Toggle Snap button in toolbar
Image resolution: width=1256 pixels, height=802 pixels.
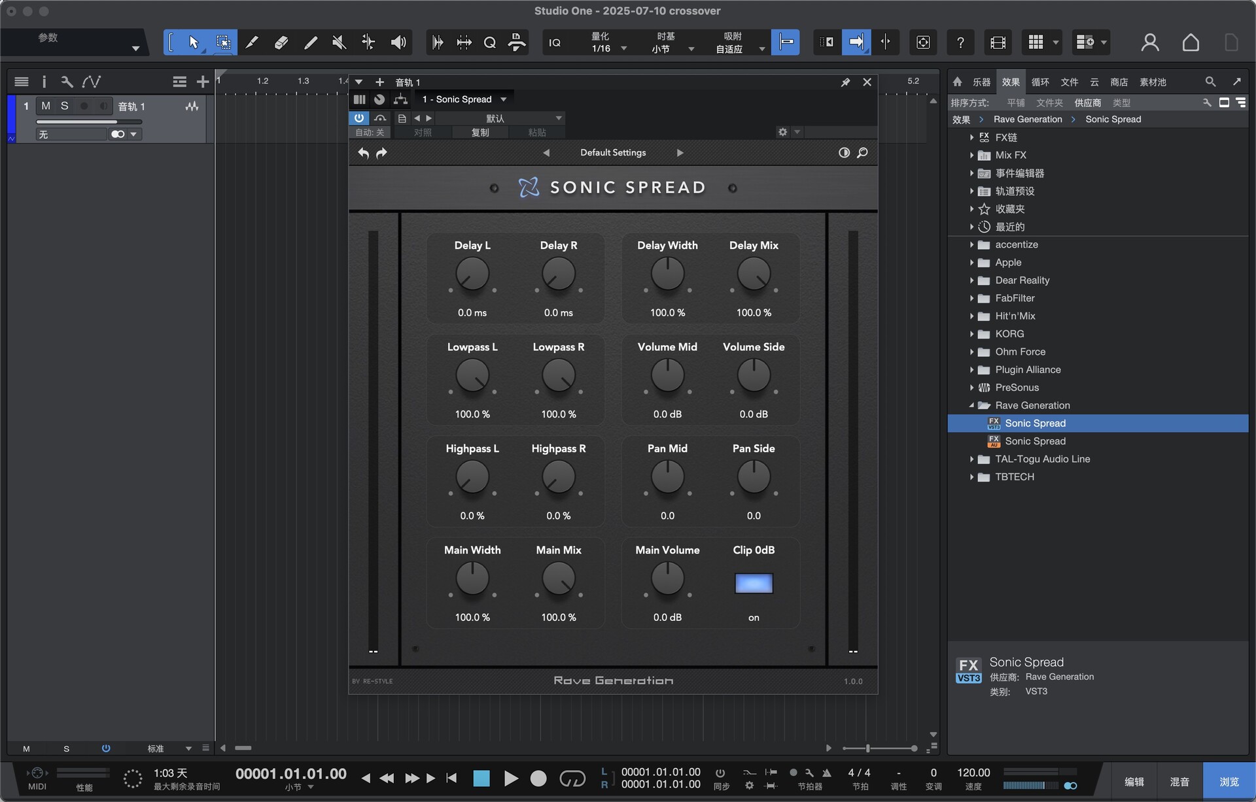[785, 42]
